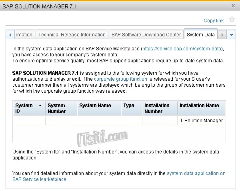The width and height of the screenshot is (240, 191).
Task: Click the System Number column header
Action: pyautogui.click(x=61, y=108)
